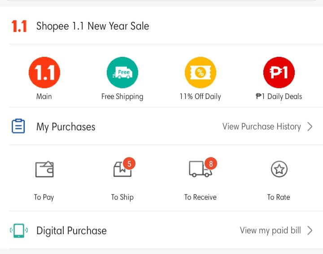The image size is (323, 254).
Task: Open the To Pay wallet icon
Action: point(44,169)
